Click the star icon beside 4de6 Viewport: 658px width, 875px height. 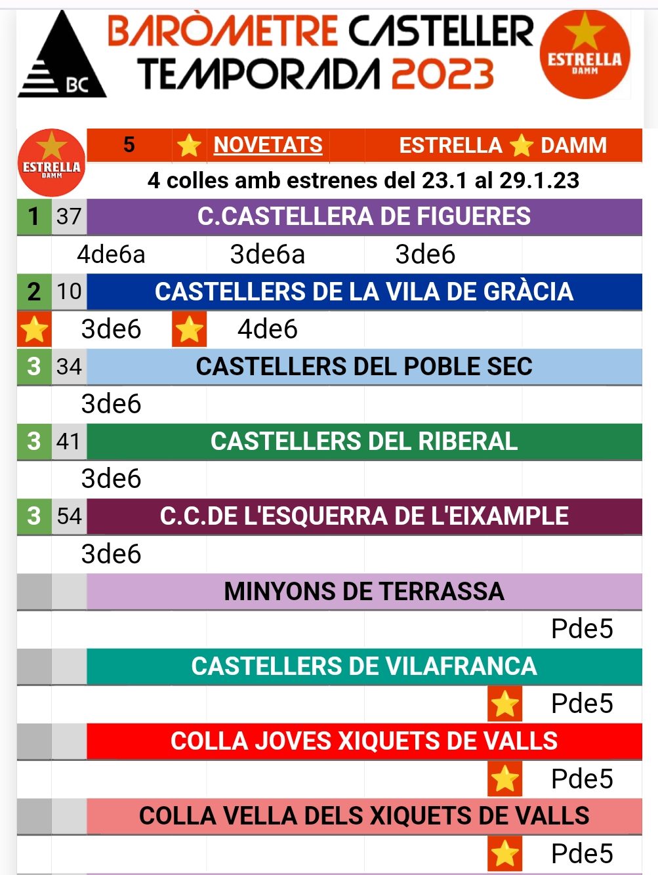click(x=189, y=329)
